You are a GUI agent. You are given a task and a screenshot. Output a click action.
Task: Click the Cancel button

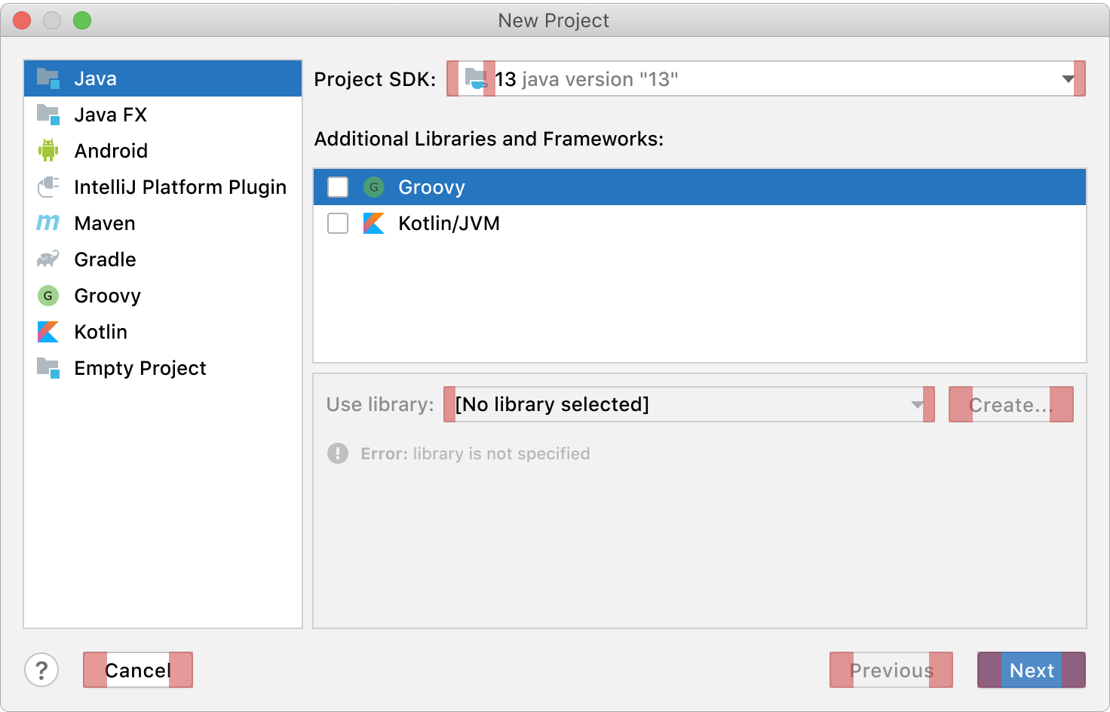[138, 670]
